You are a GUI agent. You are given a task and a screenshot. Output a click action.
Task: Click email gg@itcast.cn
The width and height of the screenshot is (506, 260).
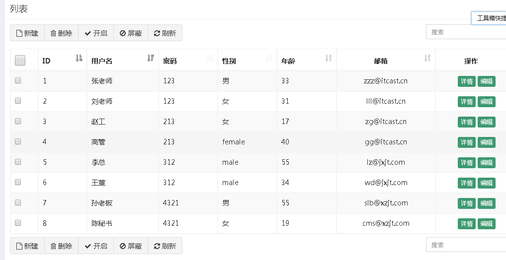point(386,142)
